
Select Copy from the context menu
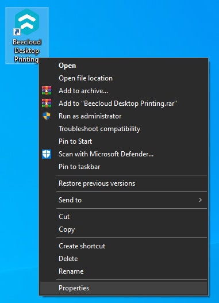(124, 229)
